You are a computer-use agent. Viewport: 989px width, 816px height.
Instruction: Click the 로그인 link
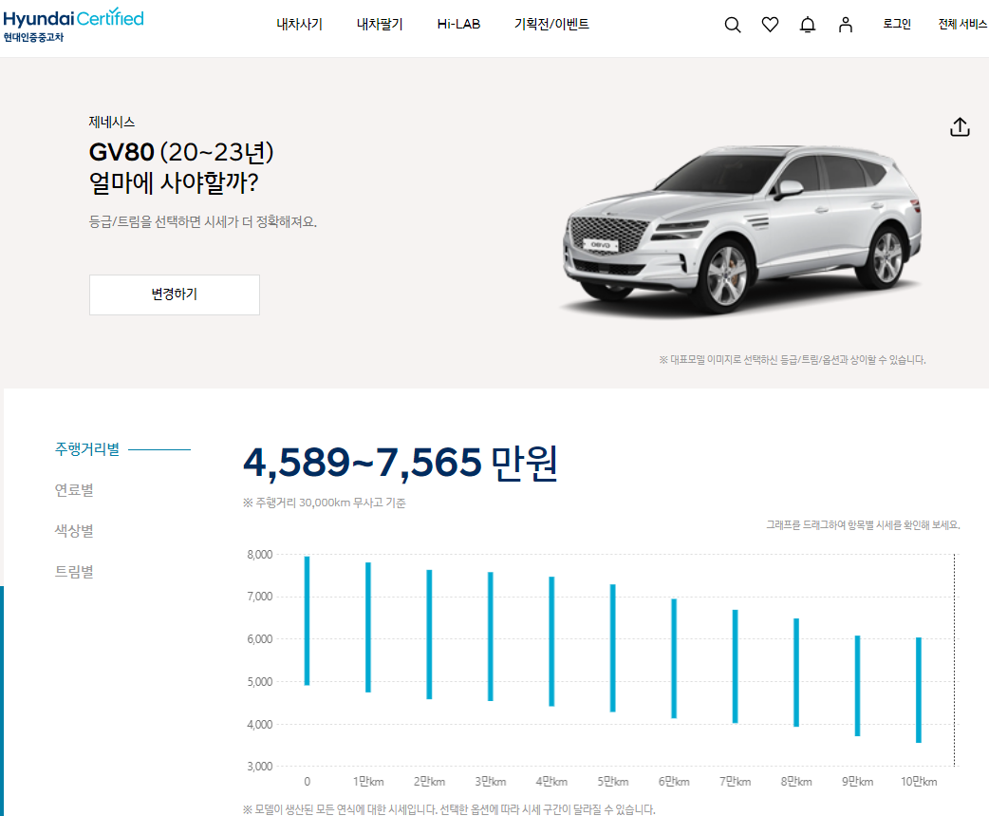pos(896,24)
